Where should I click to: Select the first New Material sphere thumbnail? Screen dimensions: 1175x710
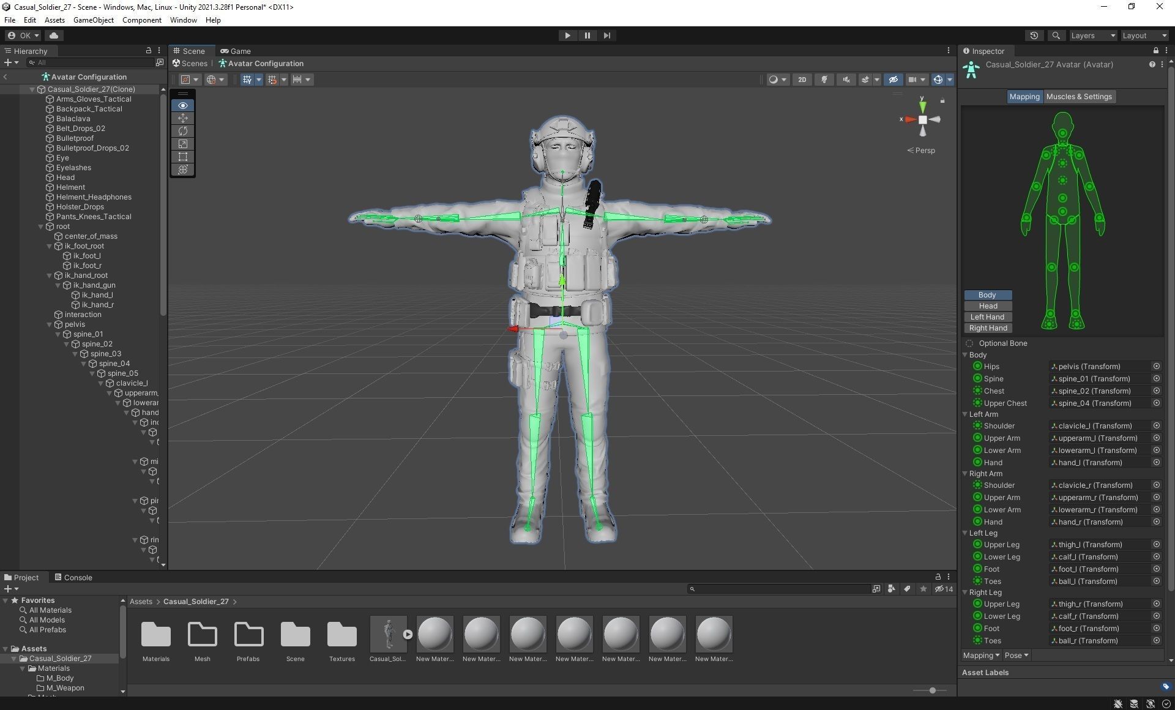point(435,634)
